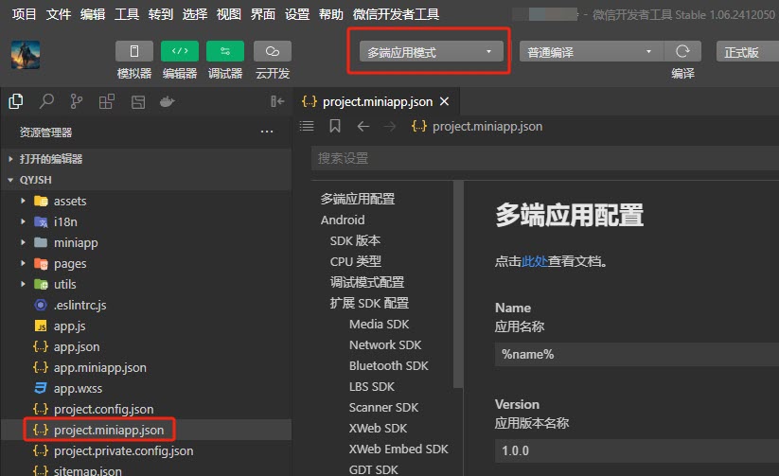Go forward with the right arrow icon
This screenshot has height=476, width=779.
(x=390, y=126)
